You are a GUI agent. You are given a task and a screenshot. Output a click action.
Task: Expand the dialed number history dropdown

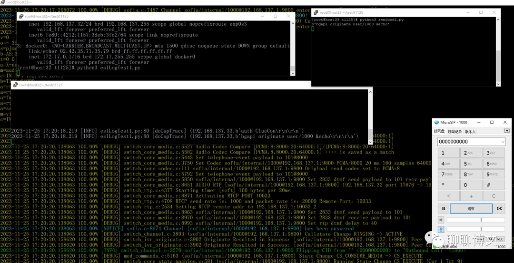pyautogui.click(x=503, y=142)
